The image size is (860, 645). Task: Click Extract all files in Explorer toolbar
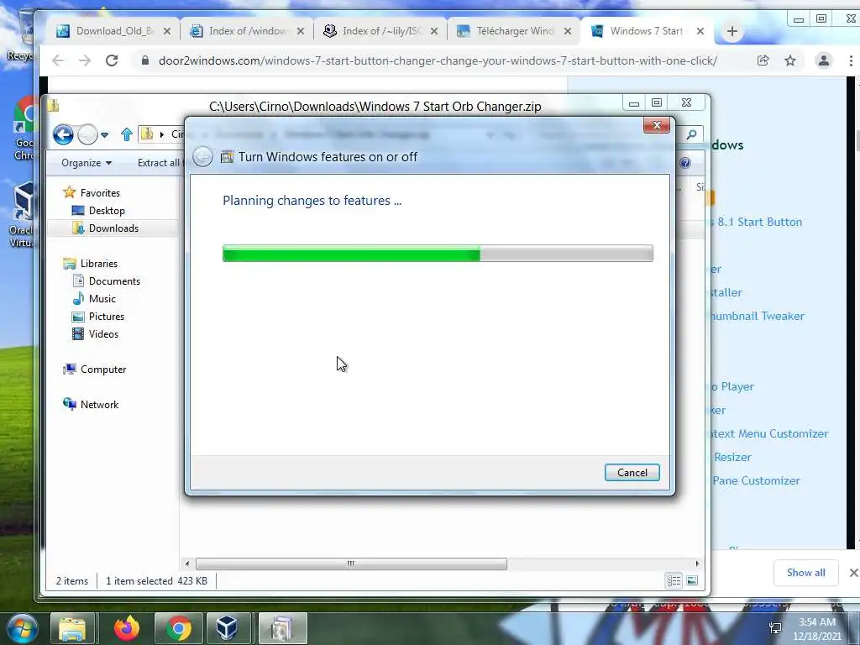(x=159, y=163)
